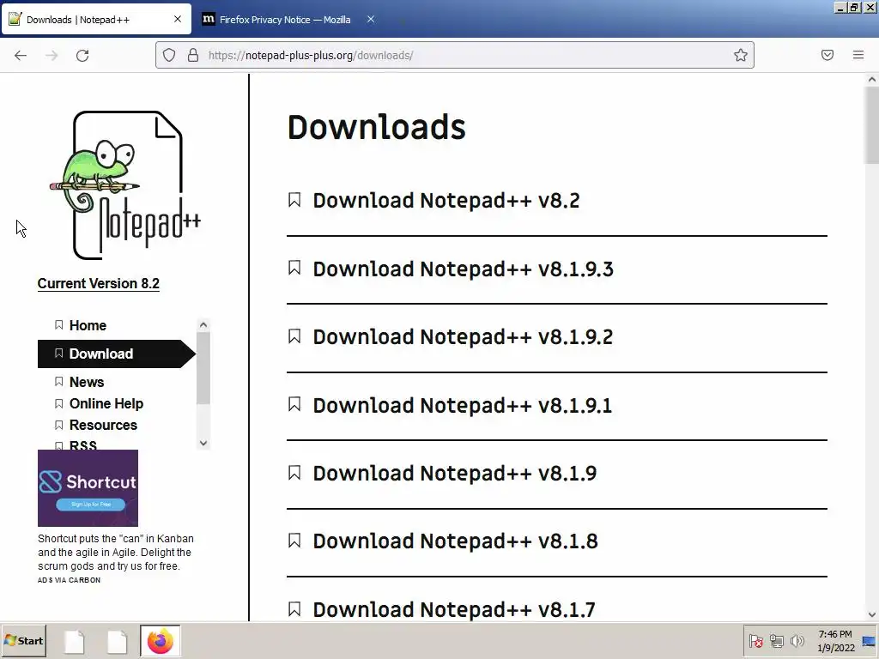Click the Notepad++ chameleon logo
879x659 pixels.
(126, 185)
